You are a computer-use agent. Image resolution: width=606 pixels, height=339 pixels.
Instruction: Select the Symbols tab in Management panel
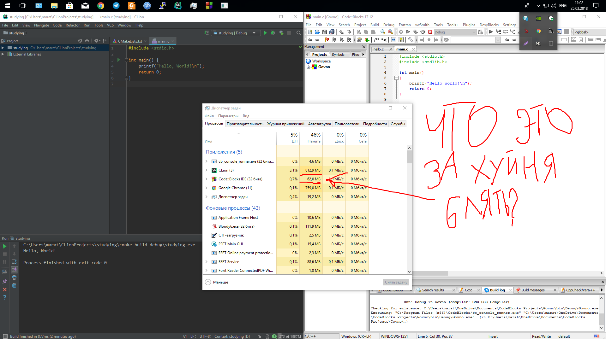point(338,55)
